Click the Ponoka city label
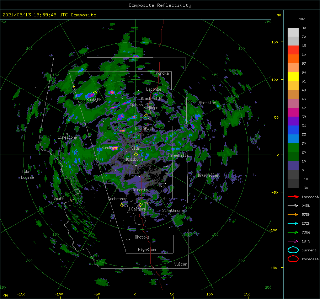The image size is (320, 299). point(162,73)
